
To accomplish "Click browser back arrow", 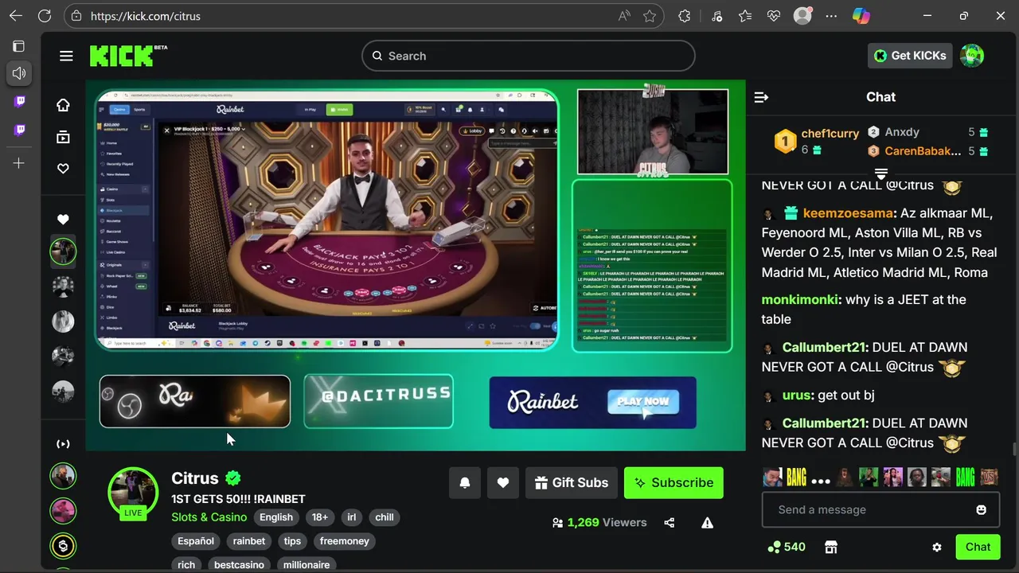I will [16, 16].
